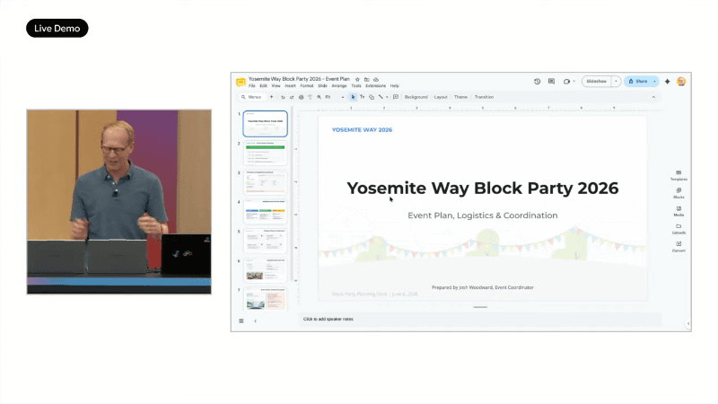This screenshot has height=404, width=718.
Task: Open the Blocks side panel
Action: [679, 193]
